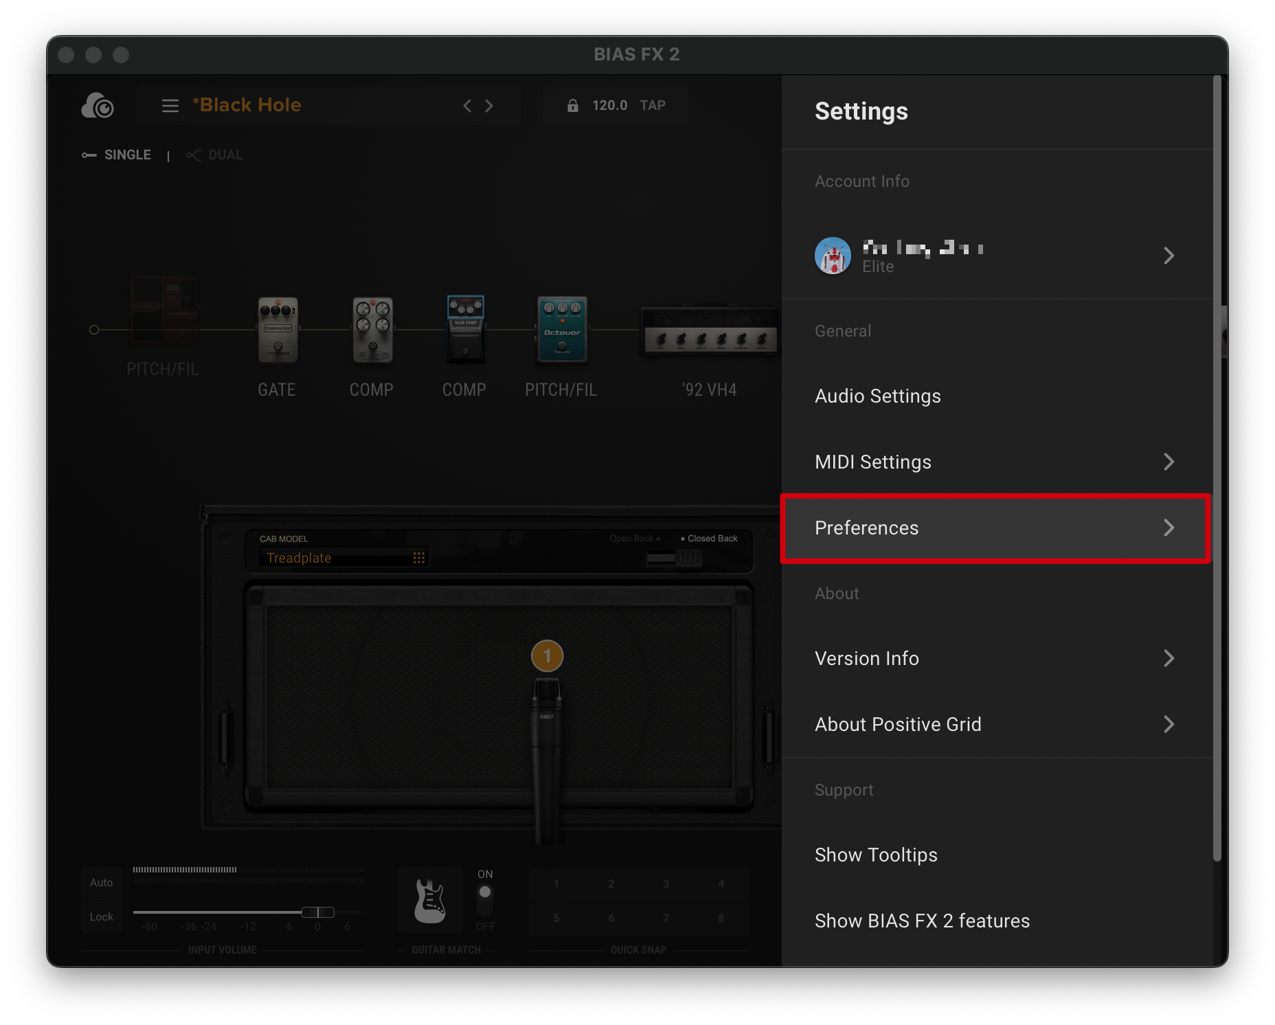Click the *Black Hole preset name

[247, 105]
